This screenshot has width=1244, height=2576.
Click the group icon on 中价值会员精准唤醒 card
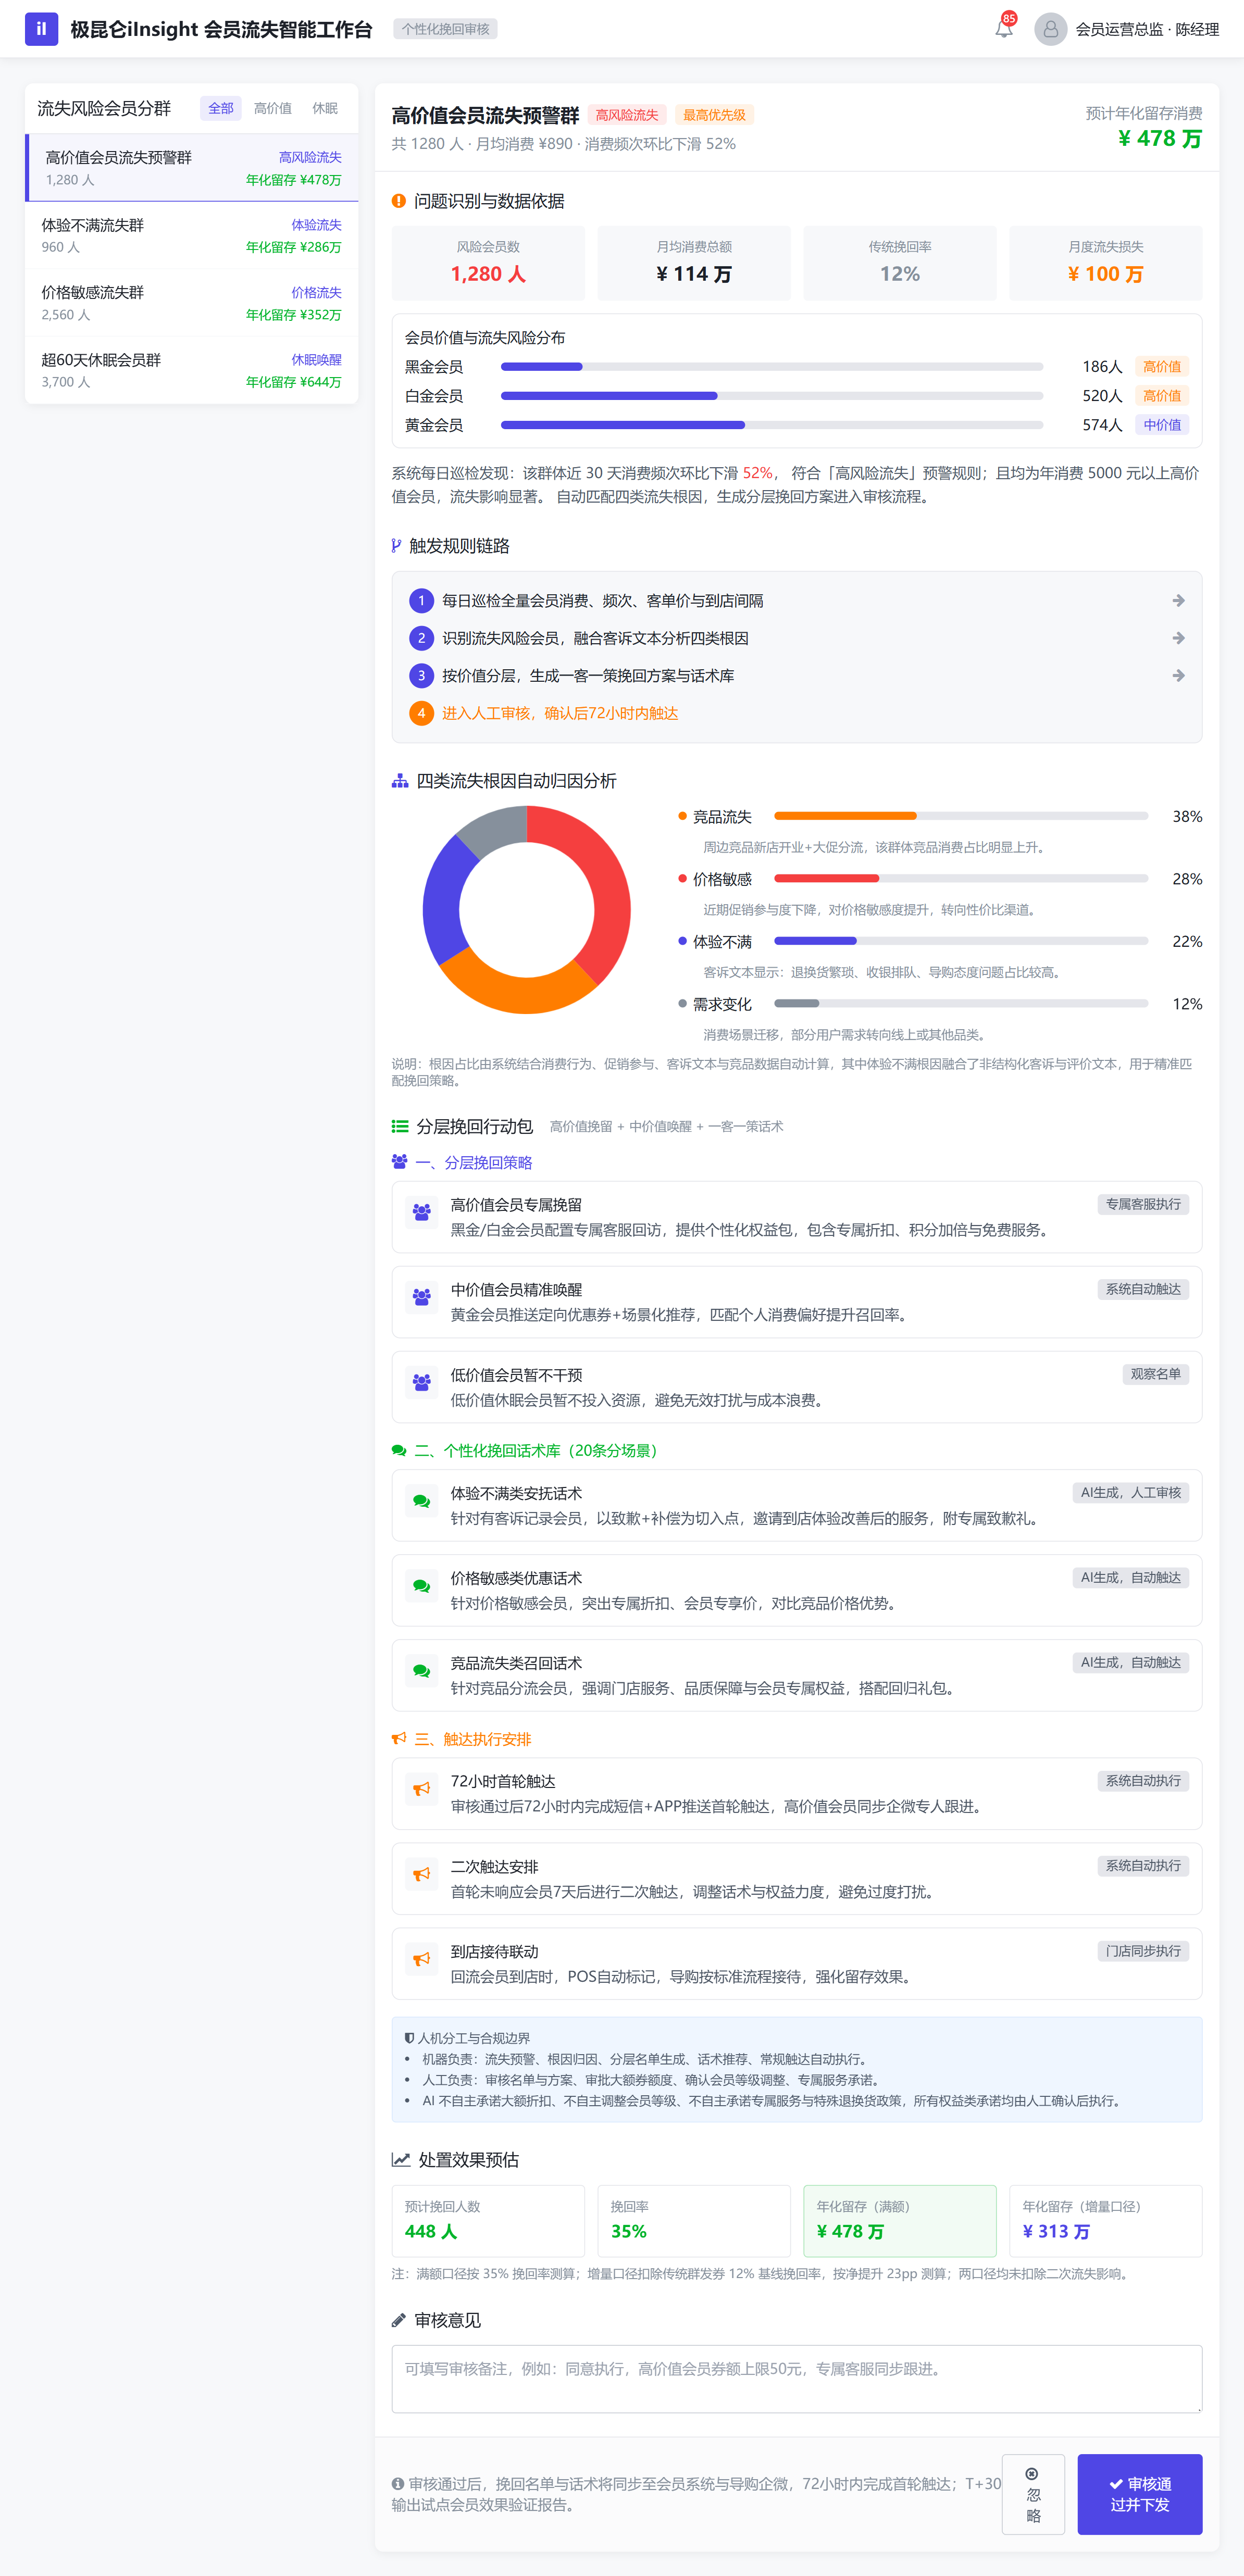click(422, 1297)
